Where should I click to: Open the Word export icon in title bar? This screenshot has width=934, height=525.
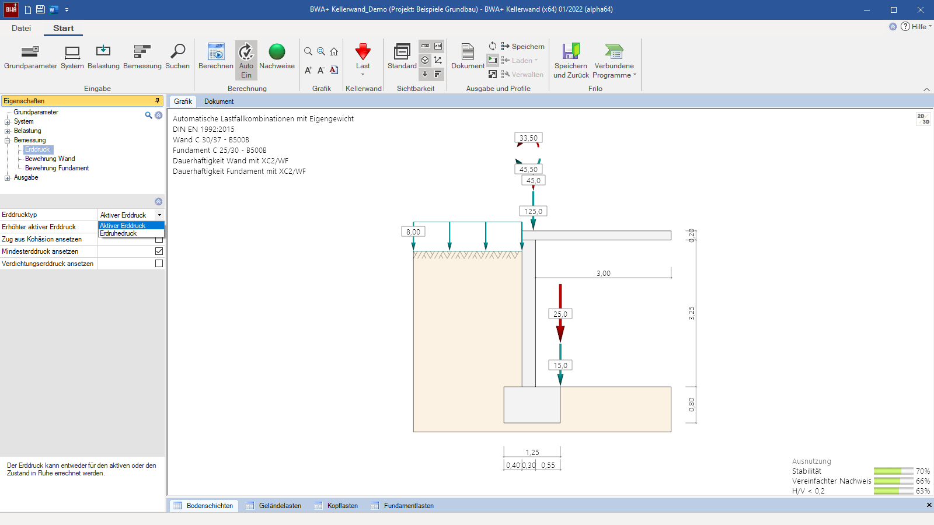pos(54,9)
